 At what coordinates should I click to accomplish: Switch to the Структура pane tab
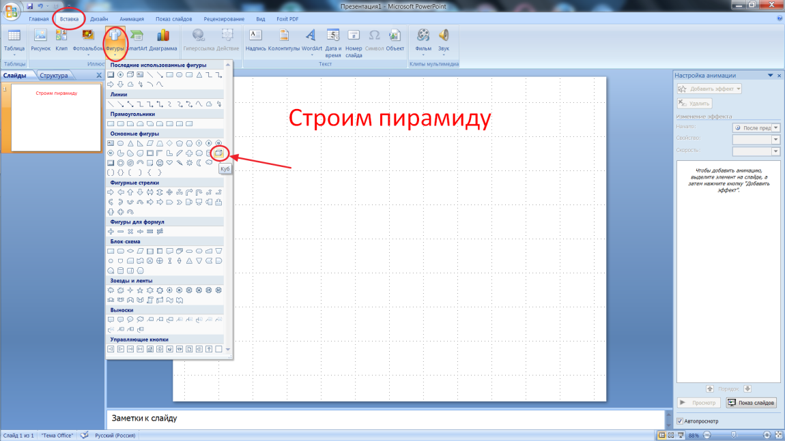(53, 76)
